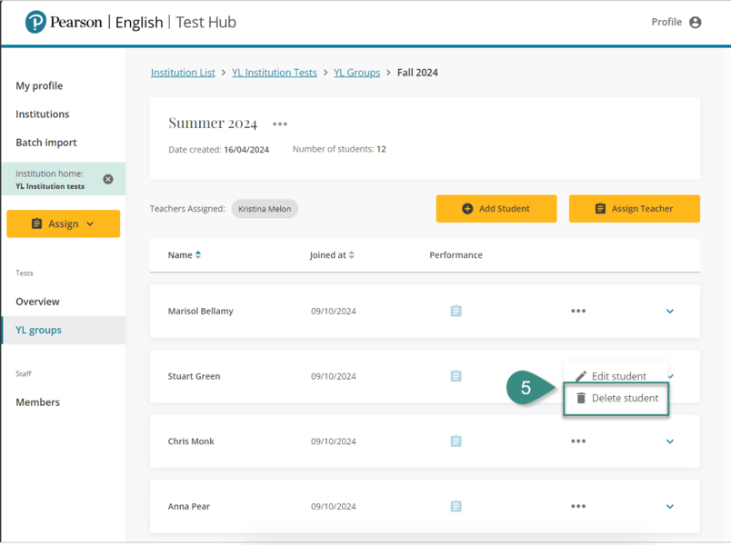The width and height of the screenshot is (731, 545).
Task: Click the Add Student button
Action: click(496, 208)
